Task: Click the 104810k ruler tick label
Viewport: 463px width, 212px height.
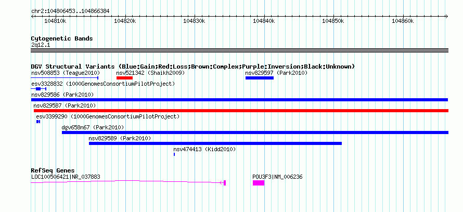Action: coord(55,21)
